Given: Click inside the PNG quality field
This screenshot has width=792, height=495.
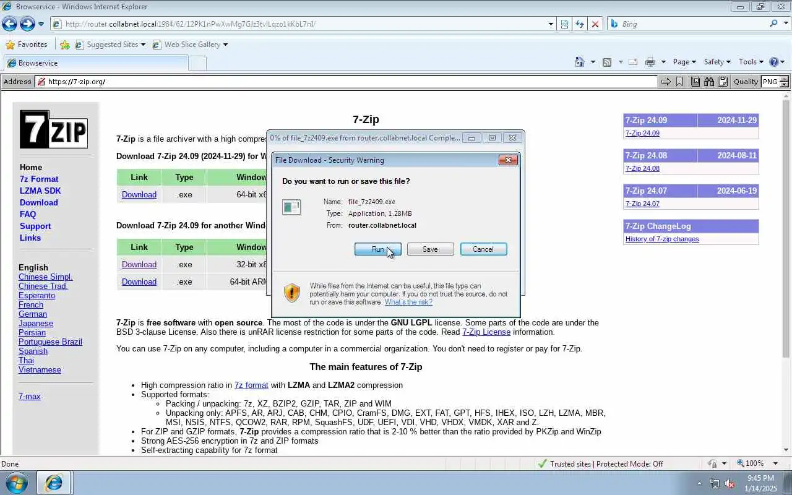Looking at the screenshot, I should coord(770,82).
